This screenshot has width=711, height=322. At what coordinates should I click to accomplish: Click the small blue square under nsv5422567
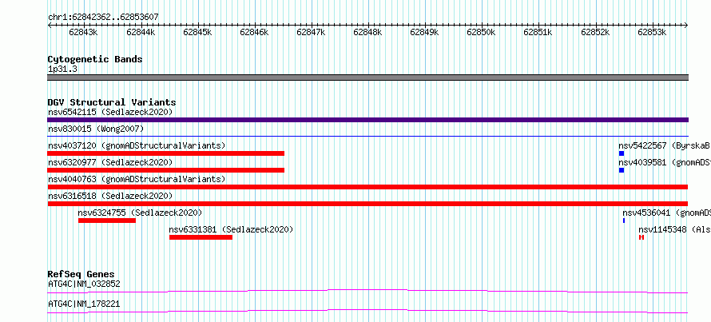622,153
